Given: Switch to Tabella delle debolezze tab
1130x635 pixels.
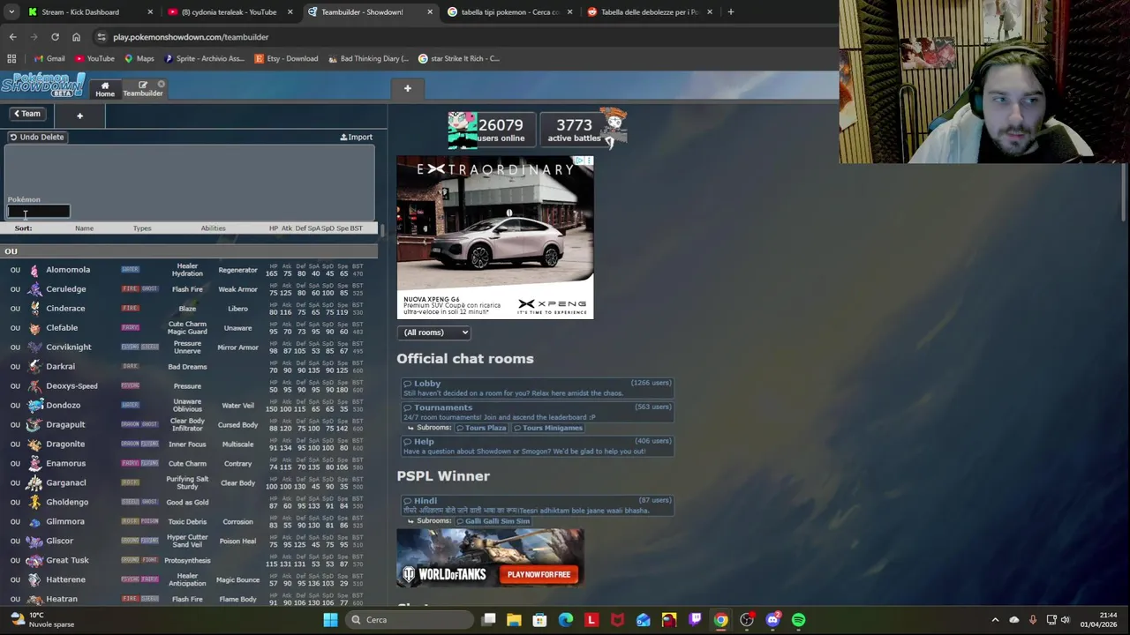Looking at the screenshot, I should (x=649, y=12).
